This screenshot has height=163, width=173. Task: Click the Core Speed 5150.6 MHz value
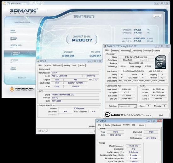(x=126, y=89)
